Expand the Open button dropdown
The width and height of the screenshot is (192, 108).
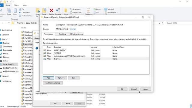pos(101,9)
